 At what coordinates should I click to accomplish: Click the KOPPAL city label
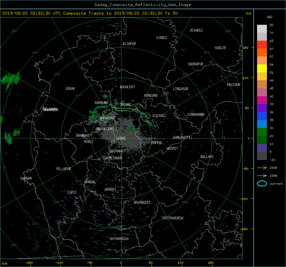tap(157, 143)
